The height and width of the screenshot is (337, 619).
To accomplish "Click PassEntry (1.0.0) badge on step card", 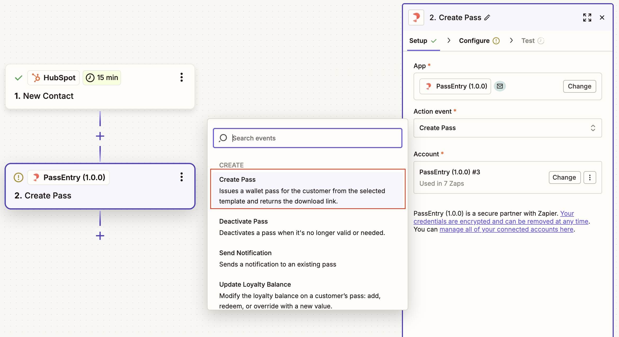I will coord(69,177).
